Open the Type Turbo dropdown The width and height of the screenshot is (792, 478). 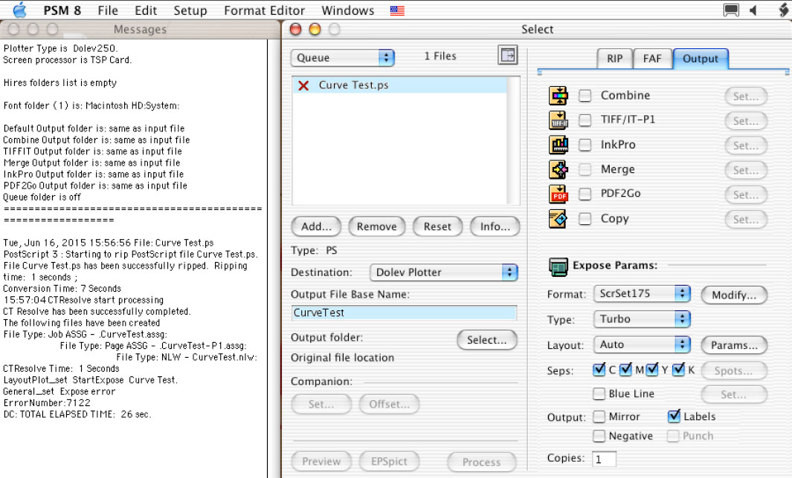pyautogui.click(x=642, y=318)
